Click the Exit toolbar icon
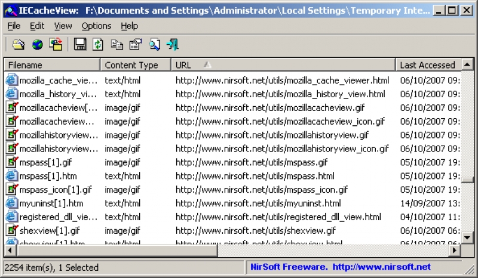 [x=173, y=45]
